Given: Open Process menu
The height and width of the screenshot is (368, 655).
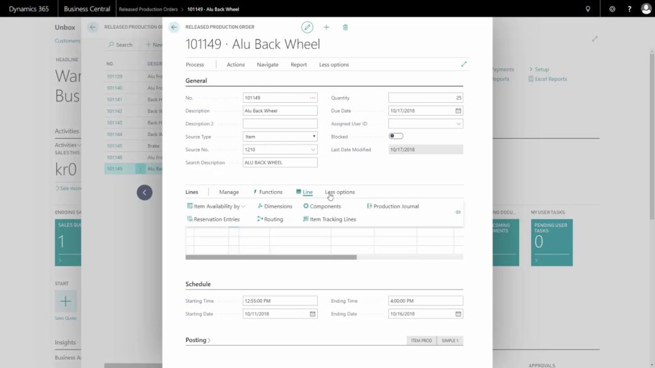Looking at the screenshot, I should pos(194,65).
